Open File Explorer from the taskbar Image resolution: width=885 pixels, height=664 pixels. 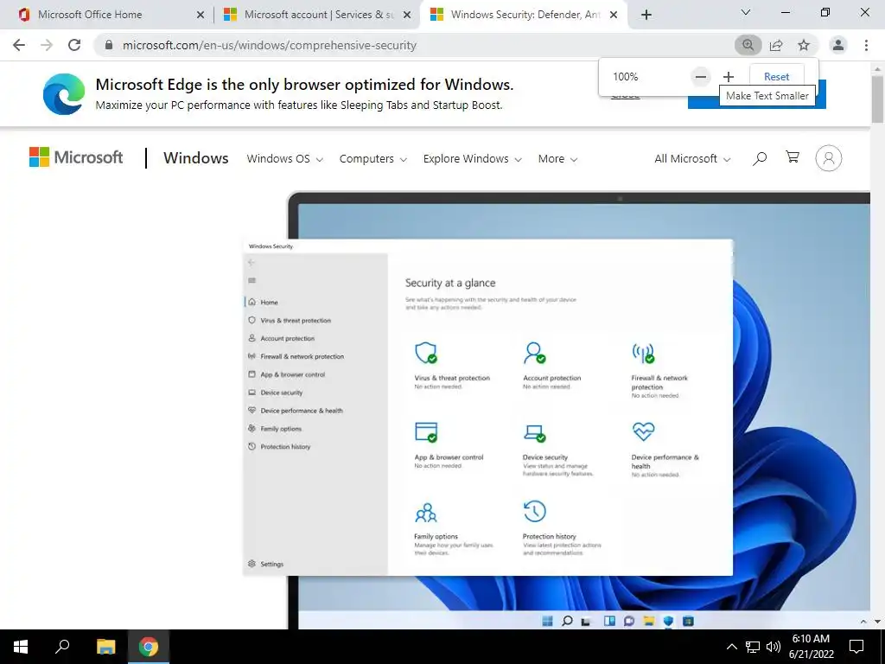[105, 647]
